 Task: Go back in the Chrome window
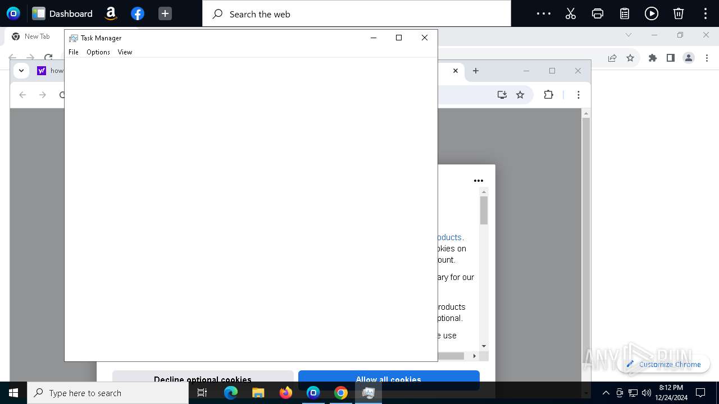point(22,95)
